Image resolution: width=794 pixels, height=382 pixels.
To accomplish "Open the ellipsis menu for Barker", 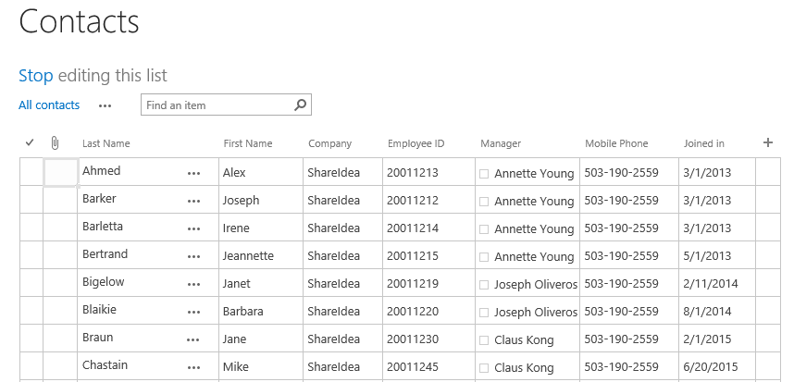I will (193, 201).
